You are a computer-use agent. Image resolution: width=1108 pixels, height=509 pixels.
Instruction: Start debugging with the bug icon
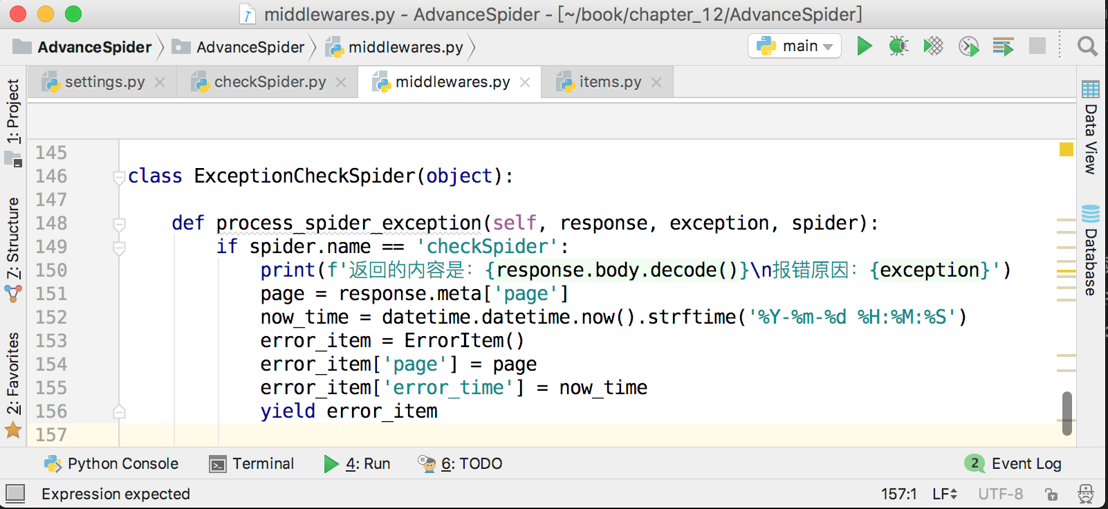(898, 46)
